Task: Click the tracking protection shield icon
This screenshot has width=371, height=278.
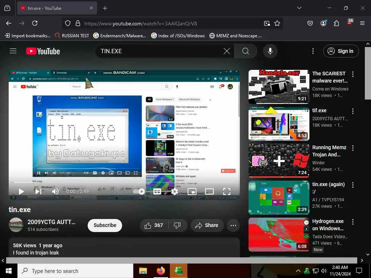Action: click(68, 24)
